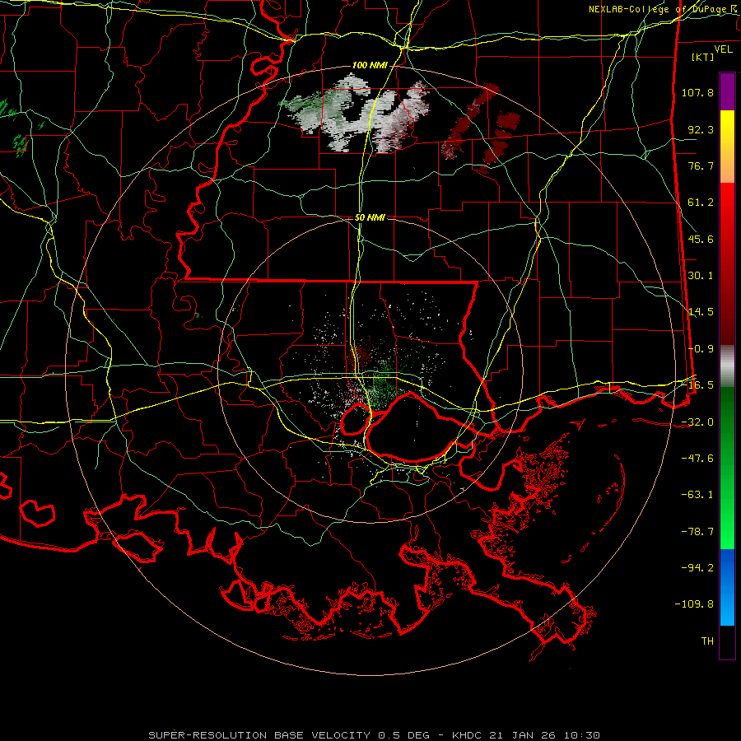Select the 61.2 legend value
The width and height of the screenshot is (741, 741).
coord(701,203)
